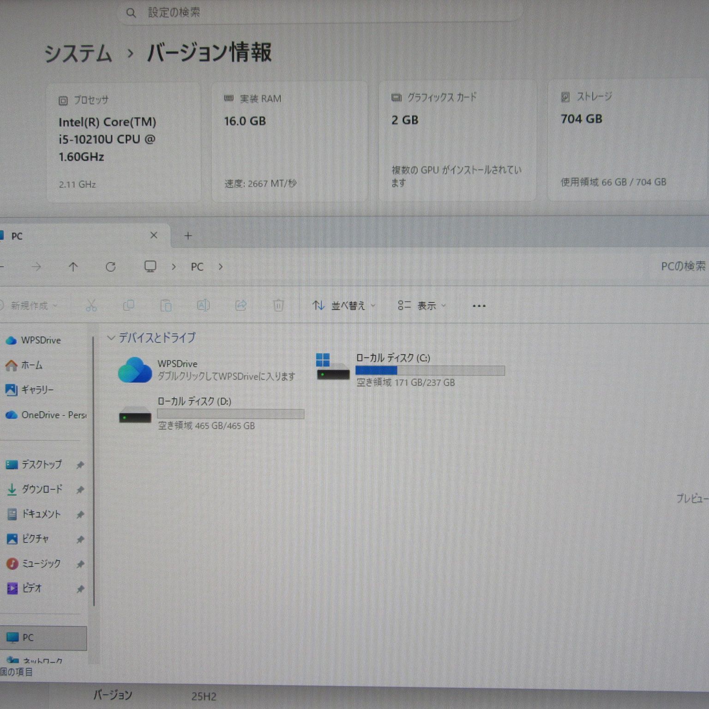Viewport: 709px width, 709px height.
Task: Open the 表示 view dropdown
Action: (x=422, y=306)
